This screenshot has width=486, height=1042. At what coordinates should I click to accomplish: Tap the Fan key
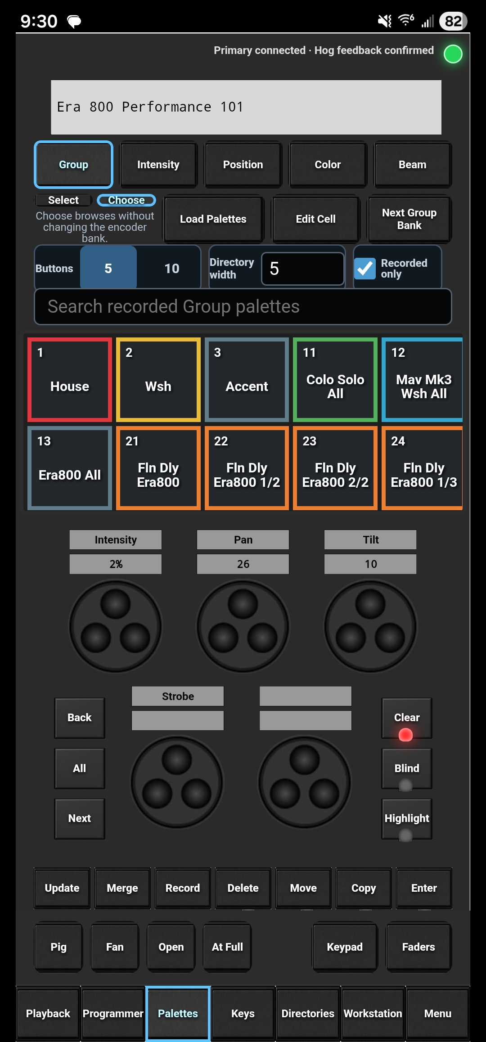(x=115, y=947)
